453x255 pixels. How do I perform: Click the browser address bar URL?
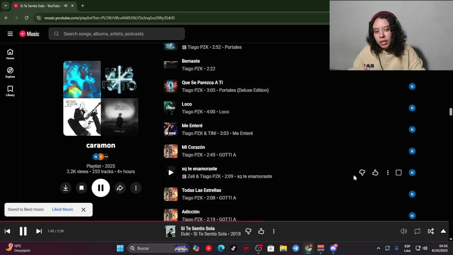tap(110, 18)
